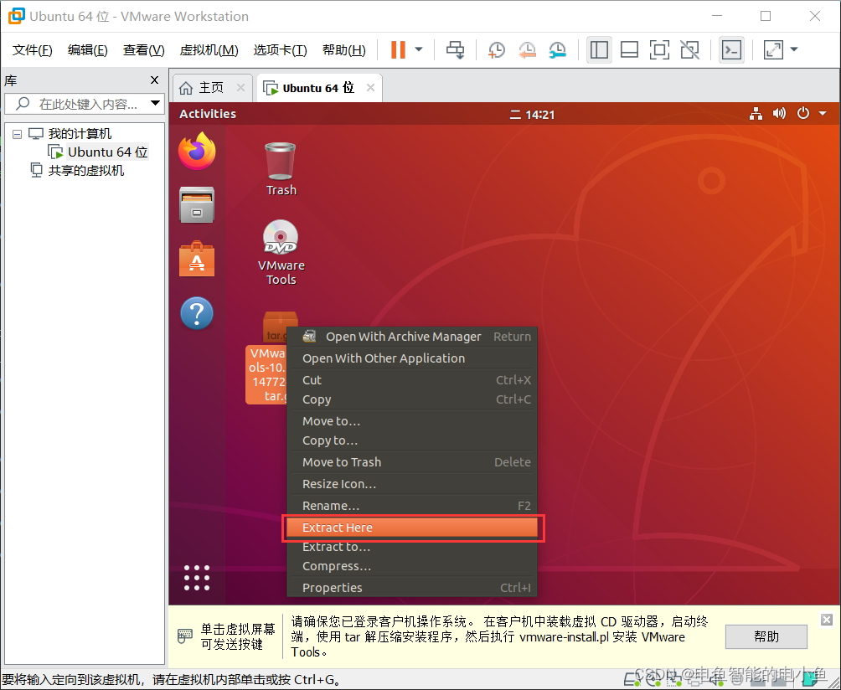Click the stretch guest display icon

tap(773, 50)
